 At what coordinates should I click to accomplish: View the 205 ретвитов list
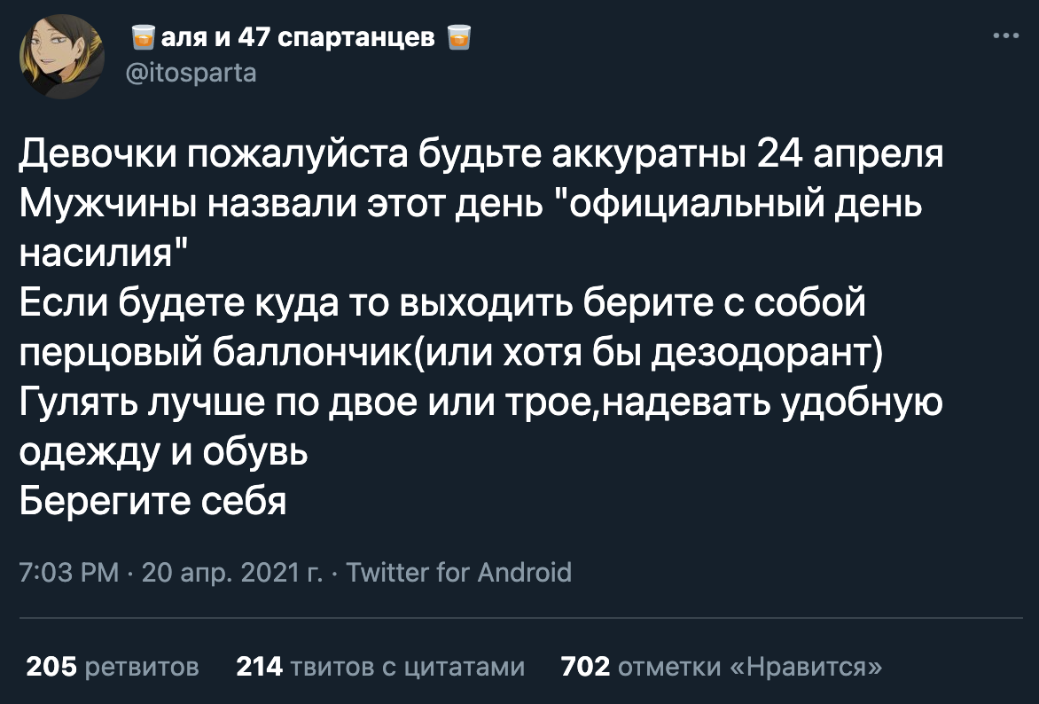pyautogui.click(x=112, y=666)
